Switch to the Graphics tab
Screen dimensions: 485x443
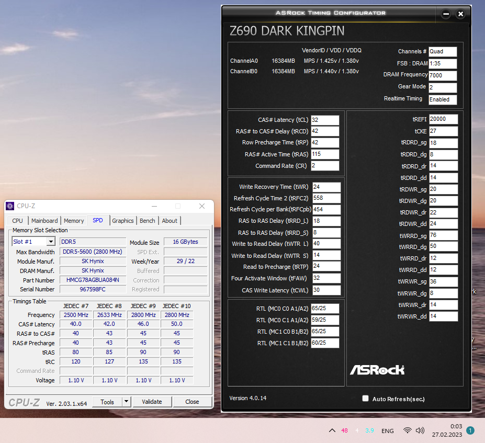point(123,221)
